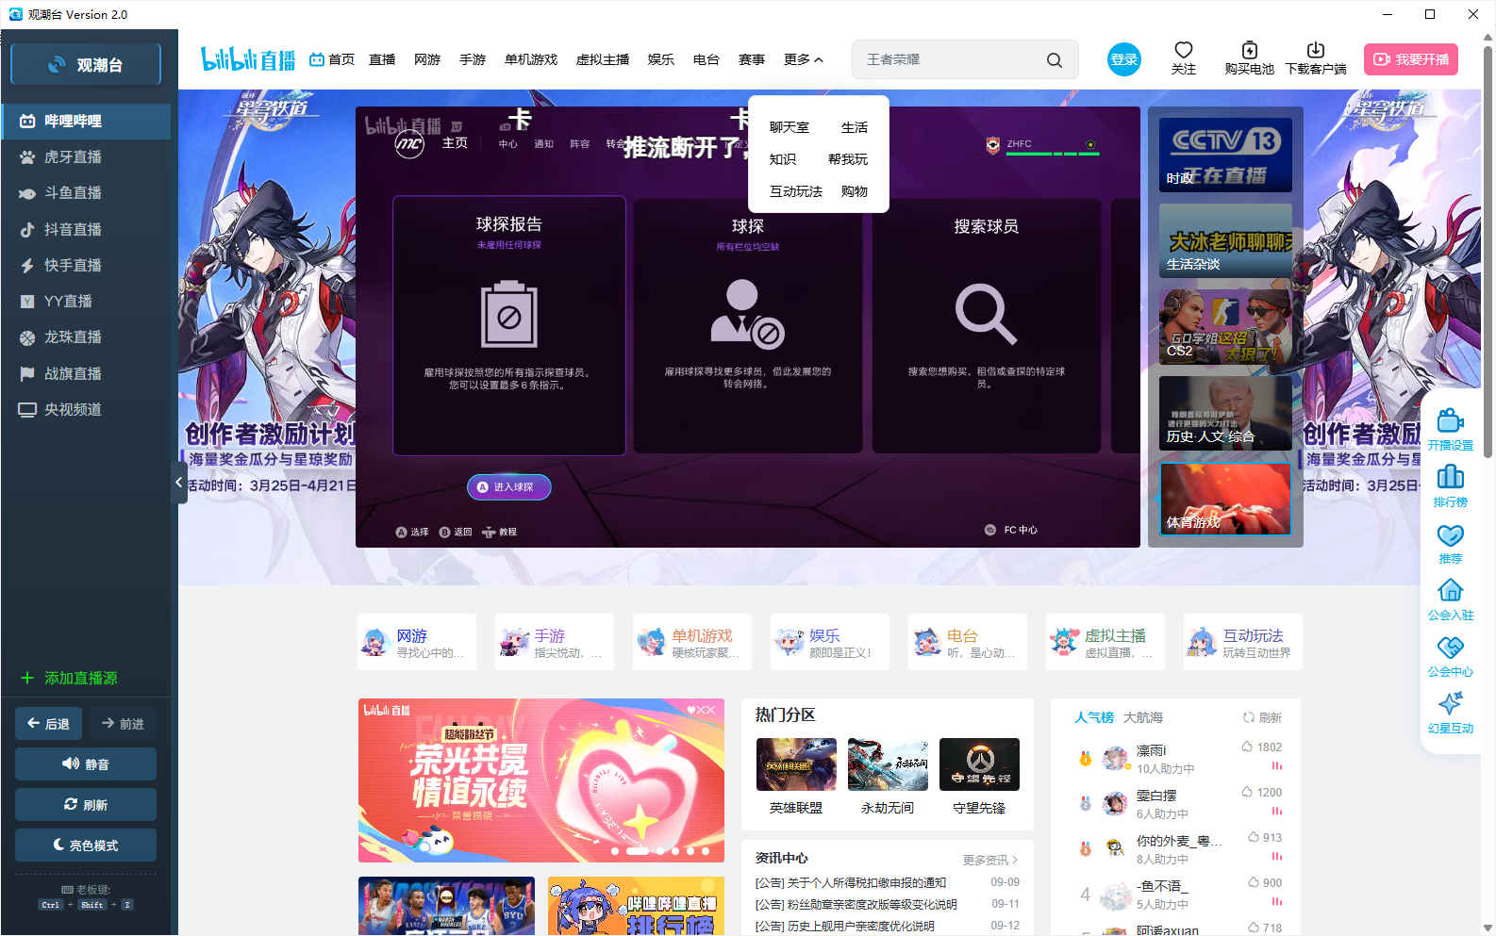Click the 购买电池 battery icon
1496x936 pixels.
[1249, 51]
